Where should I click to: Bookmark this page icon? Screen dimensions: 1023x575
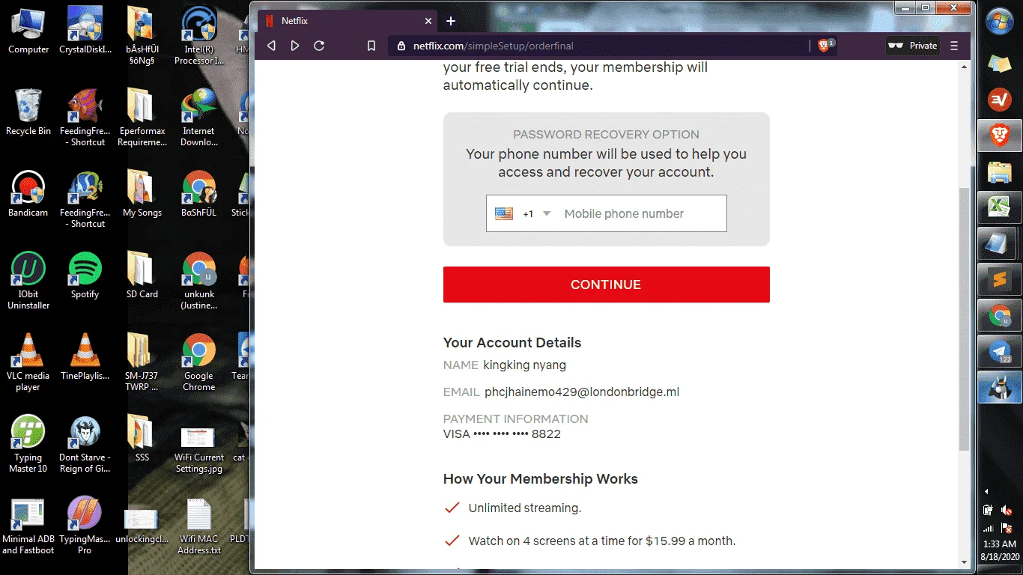[x=371, y=46]
